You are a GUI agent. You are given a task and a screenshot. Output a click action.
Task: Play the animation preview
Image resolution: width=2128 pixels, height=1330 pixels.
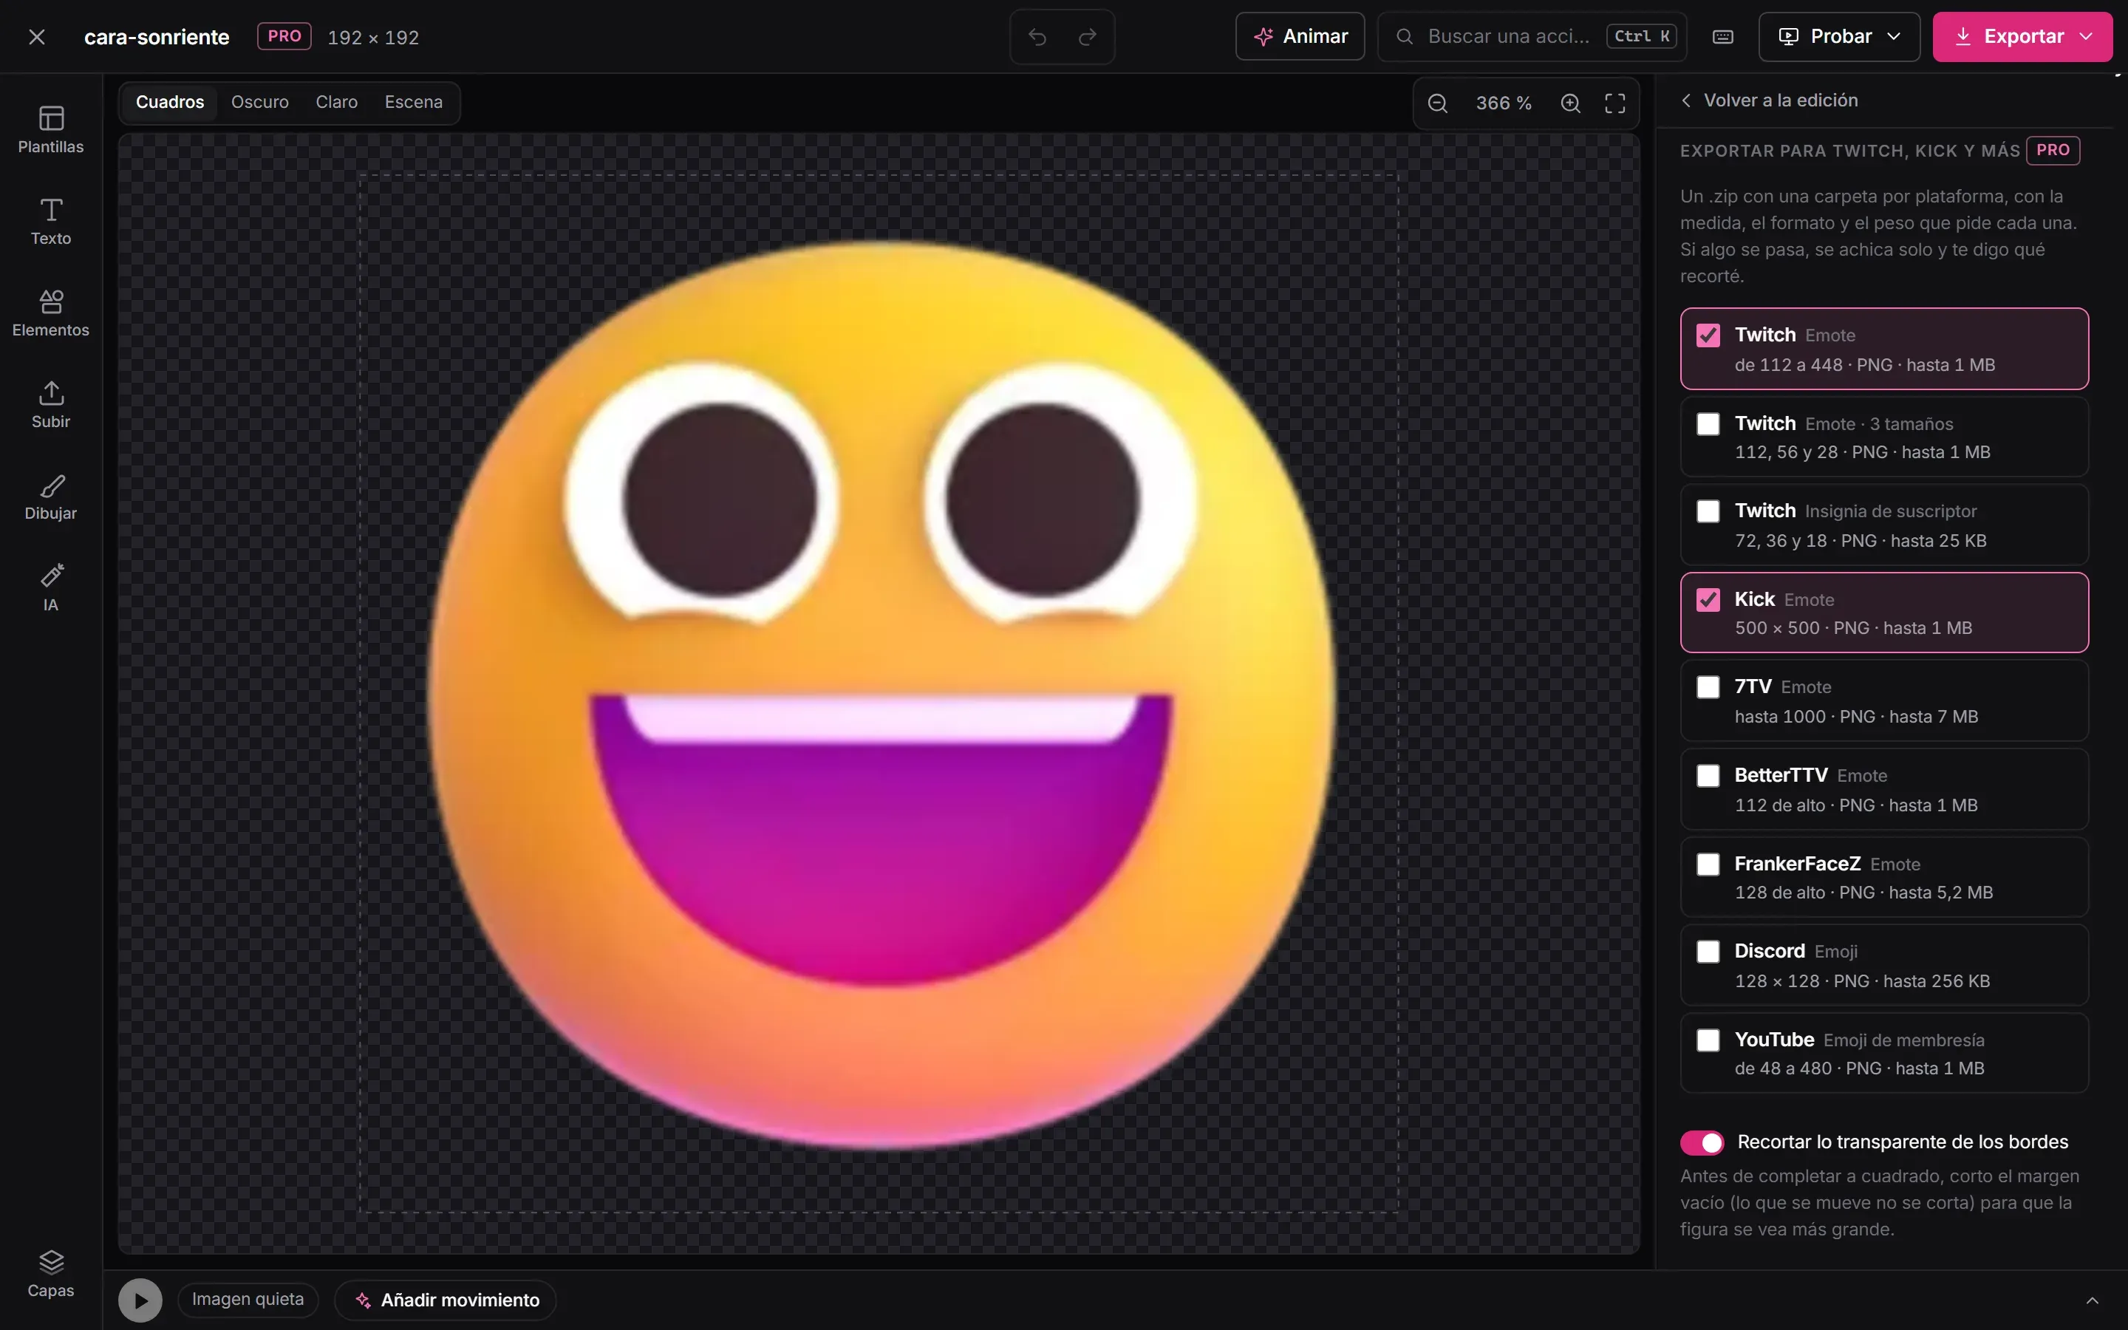coord(140,1300)
